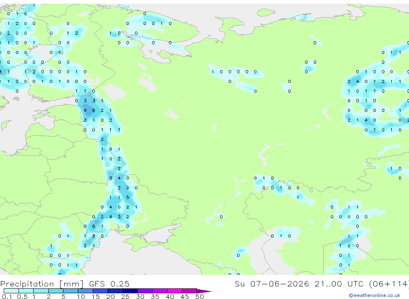409x299 pixels.
Task: Click the 1–2 mm legend swatch
Action: pos(41,291)
